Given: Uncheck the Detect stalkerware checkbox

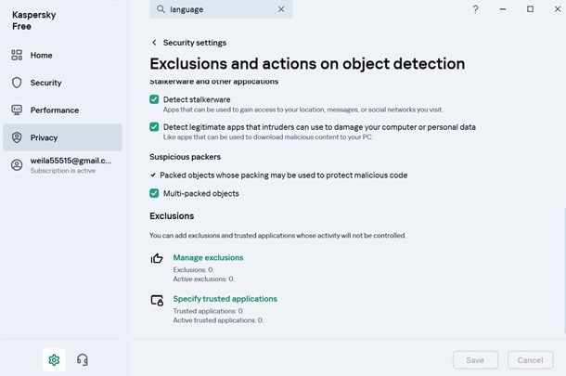Looking at the screenshot, I should [x=155, y=99].
